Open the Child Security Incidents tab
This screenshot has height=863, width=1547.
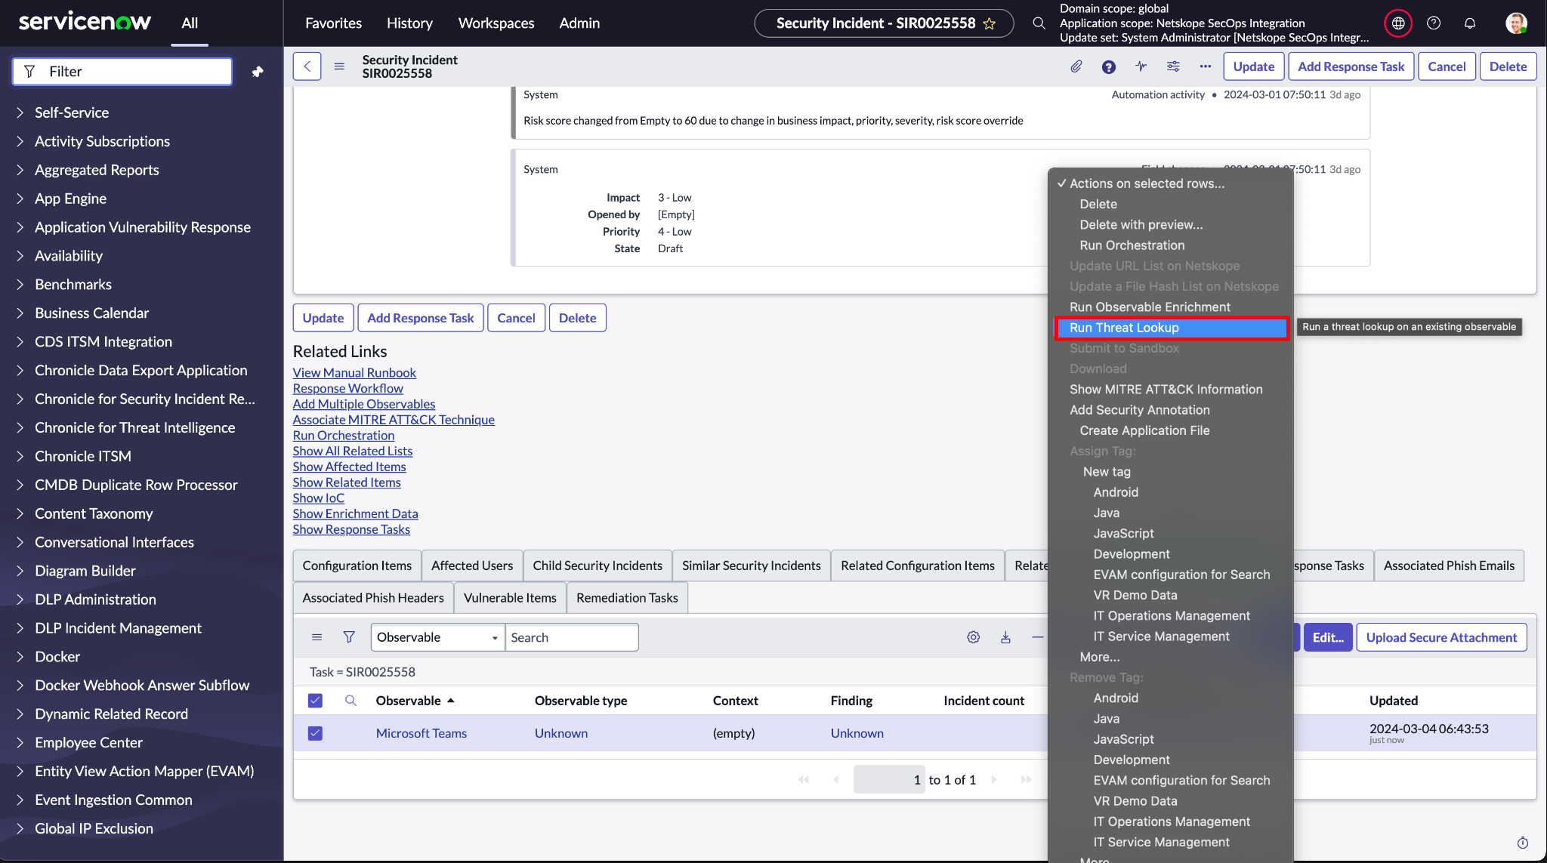point(597,566)
